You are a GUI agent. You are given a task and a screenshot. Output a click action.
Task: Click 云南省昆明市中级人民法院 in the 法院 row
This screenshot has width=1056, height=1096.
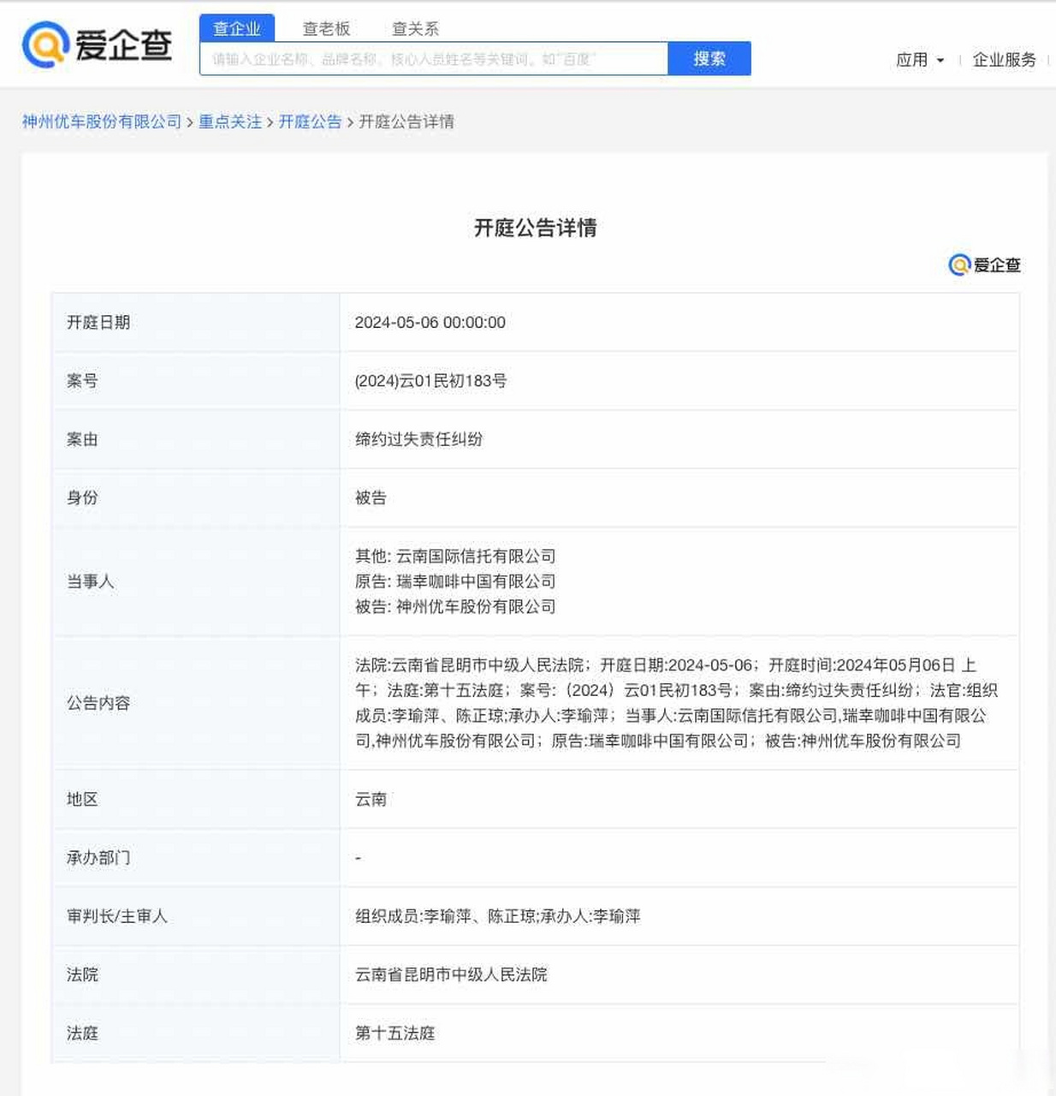451,974
